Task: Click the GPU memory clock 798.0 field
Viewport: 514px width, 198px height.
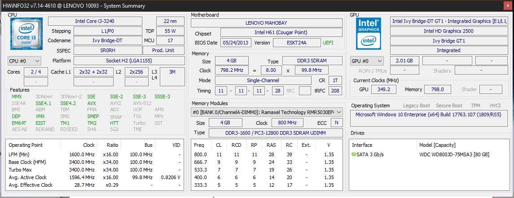Action: pos(438,89)
